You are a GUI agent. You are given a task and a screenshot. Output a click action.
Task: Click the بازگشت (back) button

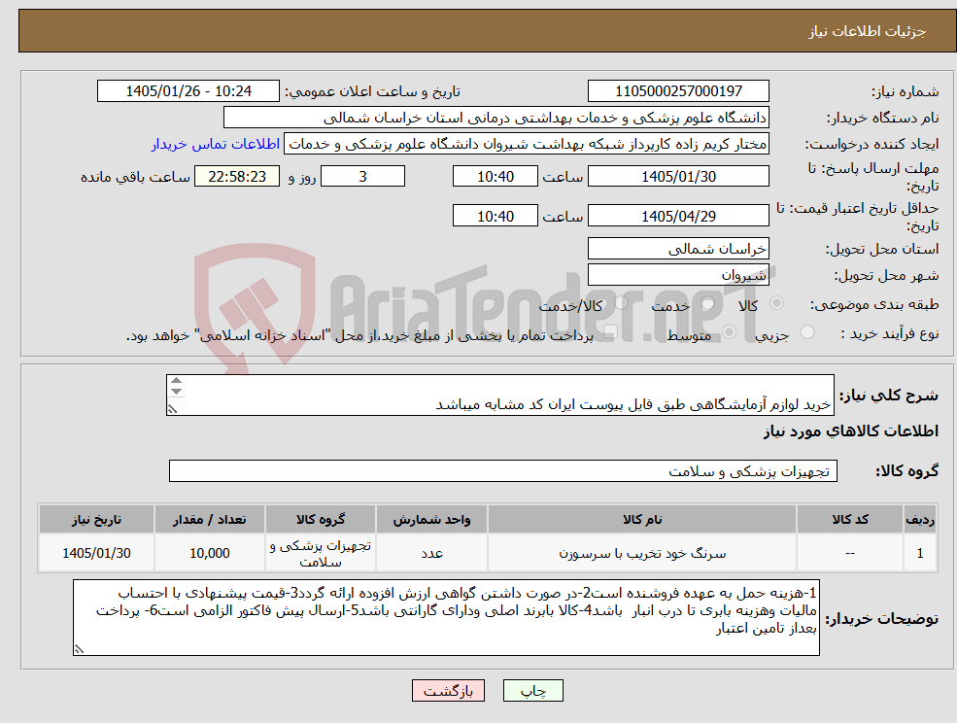(448, 691)
